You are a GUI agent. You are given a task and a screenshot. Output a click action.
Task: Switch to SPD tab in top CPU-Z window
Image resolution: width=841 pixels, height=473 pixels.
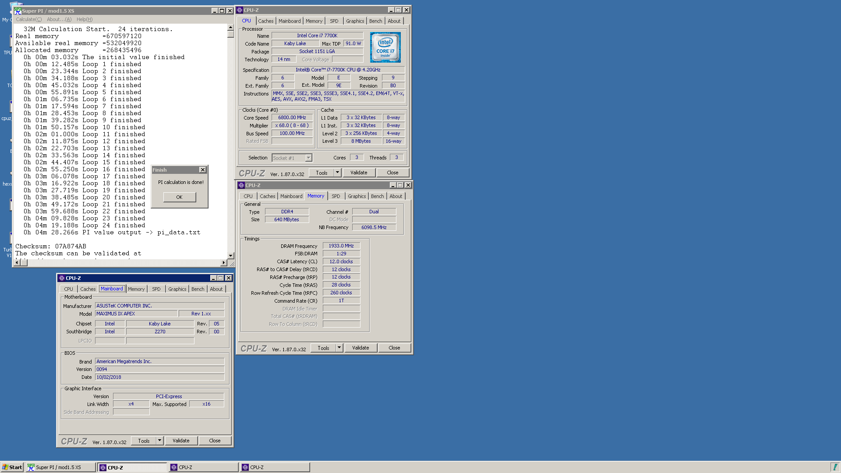334,21
